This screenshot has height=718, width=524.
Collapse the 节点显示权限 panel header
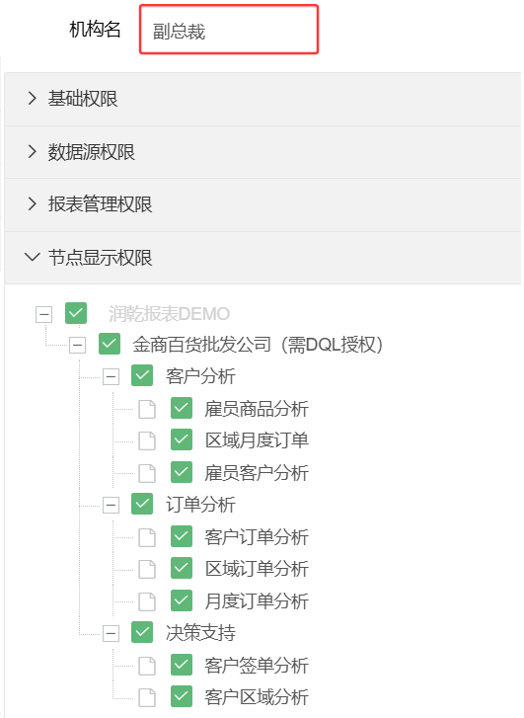(x=262, y=258)
